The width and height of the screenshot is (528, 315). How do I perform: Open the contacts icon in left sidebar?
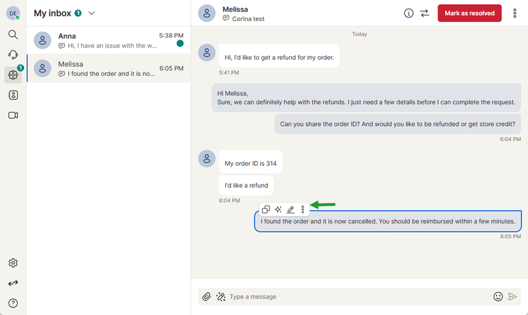pyautogui.click(x=13, y=95)
